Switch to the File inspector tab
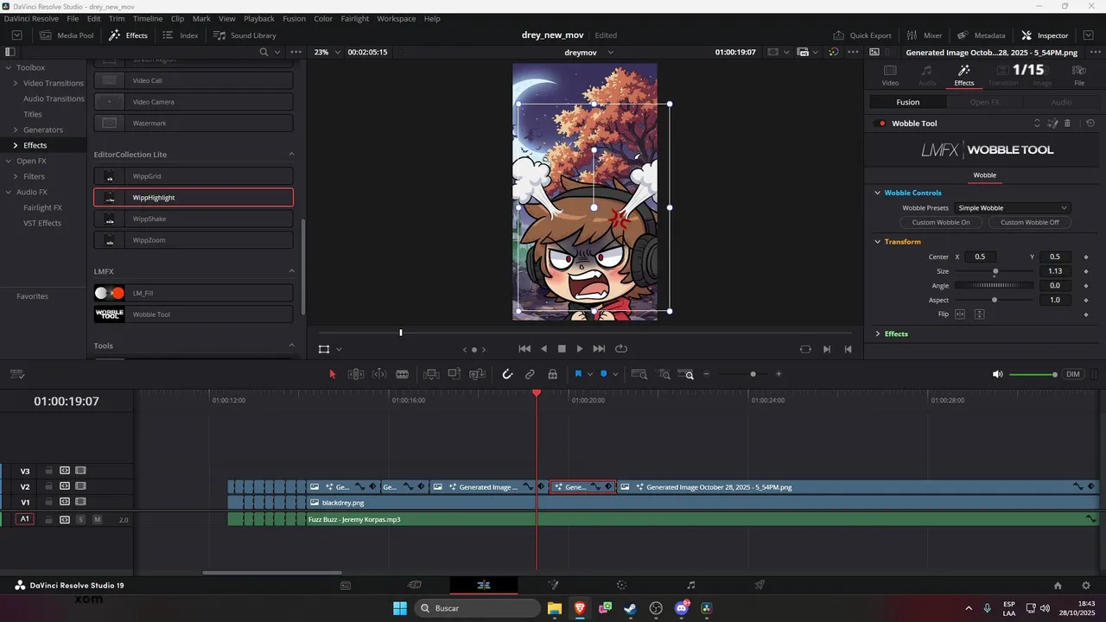 1079,74
